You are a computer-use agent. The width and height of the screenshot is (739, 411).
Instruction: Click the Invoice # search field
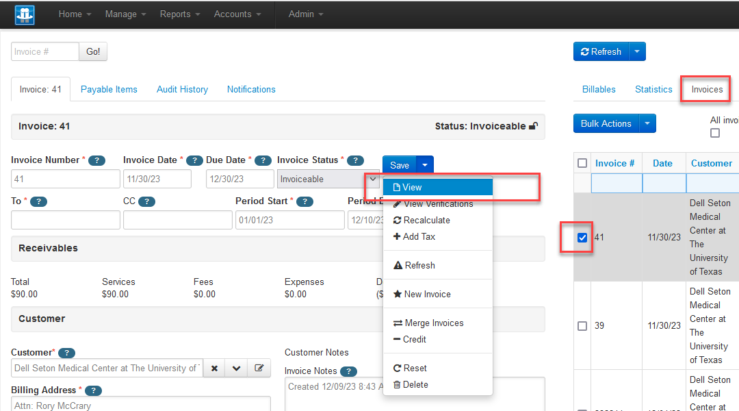point(44,51)
